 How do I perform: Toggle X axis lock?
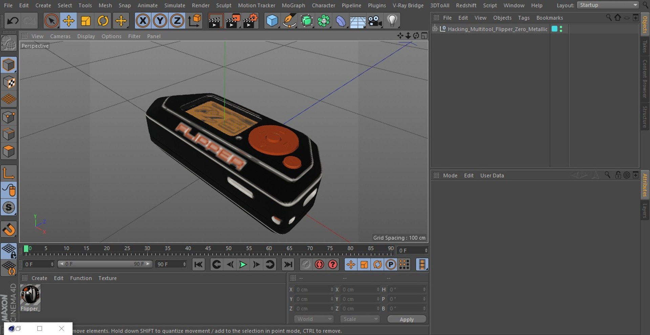click(x=143, y=21)
